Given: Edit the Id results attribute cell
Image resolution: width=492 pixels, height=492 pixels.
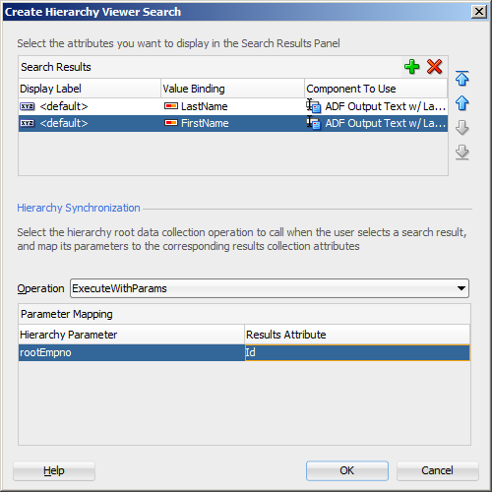Looking at the screenshot, I should (357, 352).
